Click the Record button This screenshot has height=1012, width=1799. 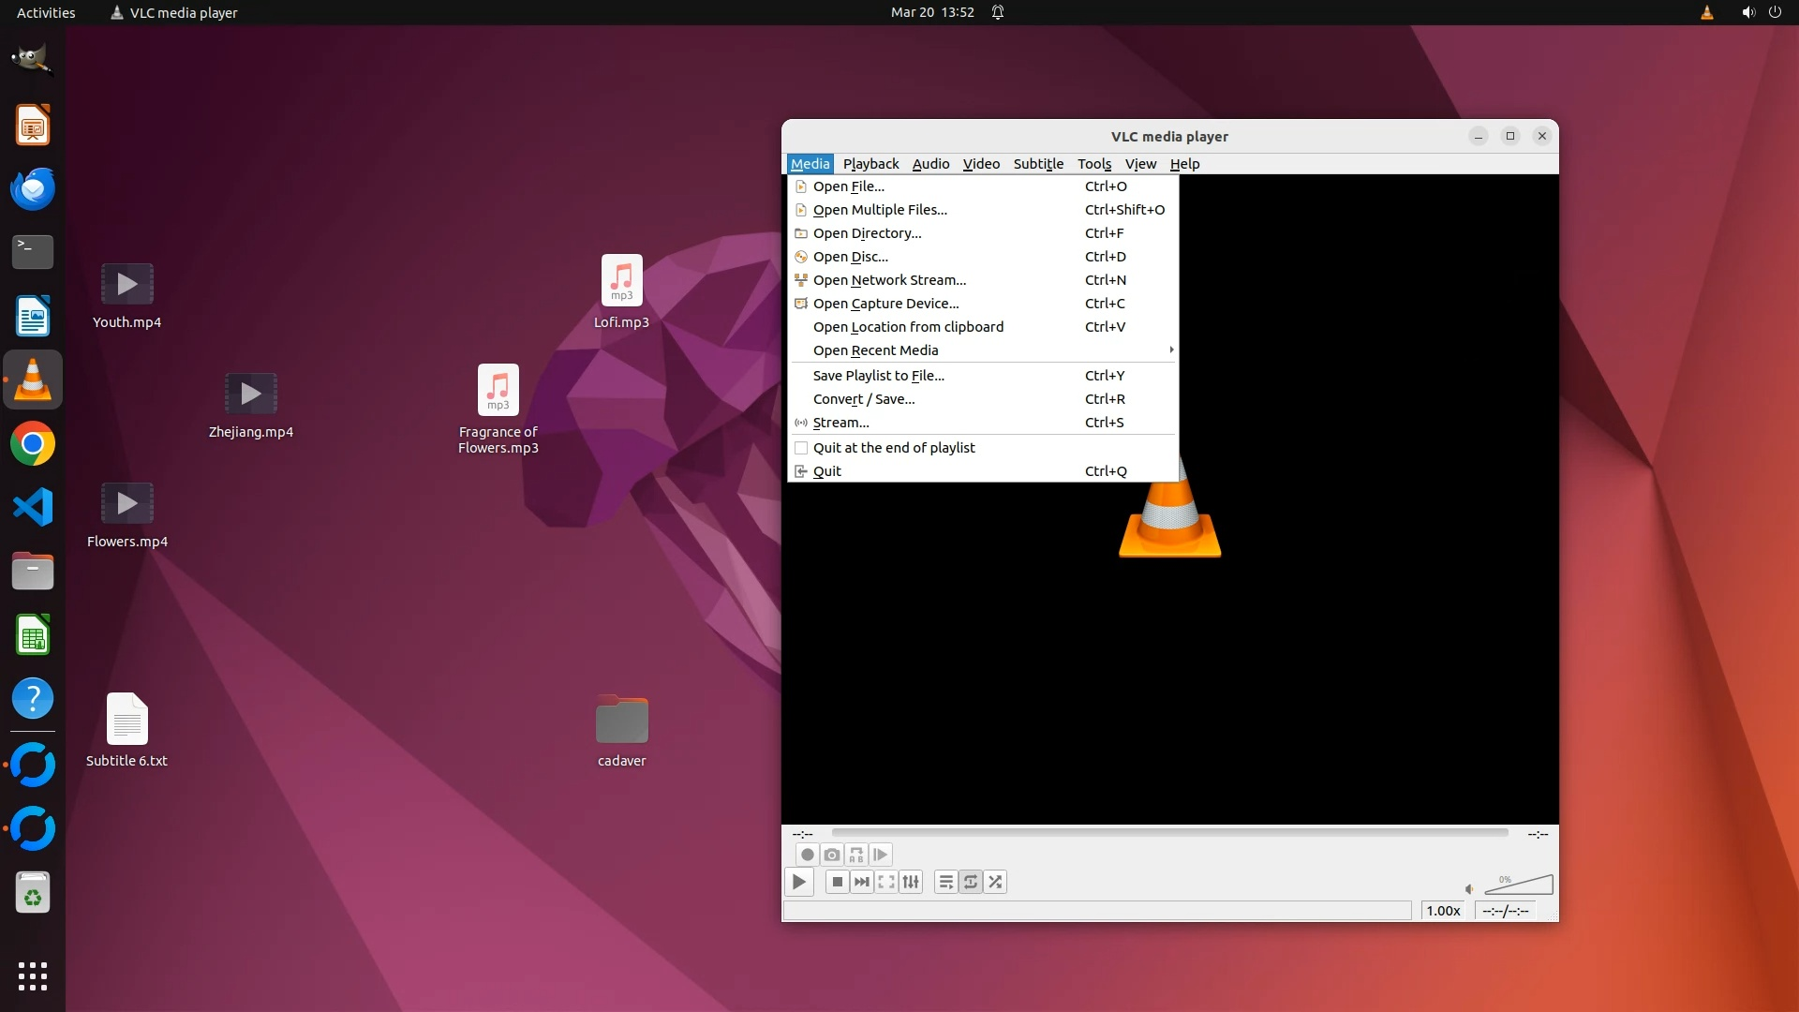[x=807, y=855]
